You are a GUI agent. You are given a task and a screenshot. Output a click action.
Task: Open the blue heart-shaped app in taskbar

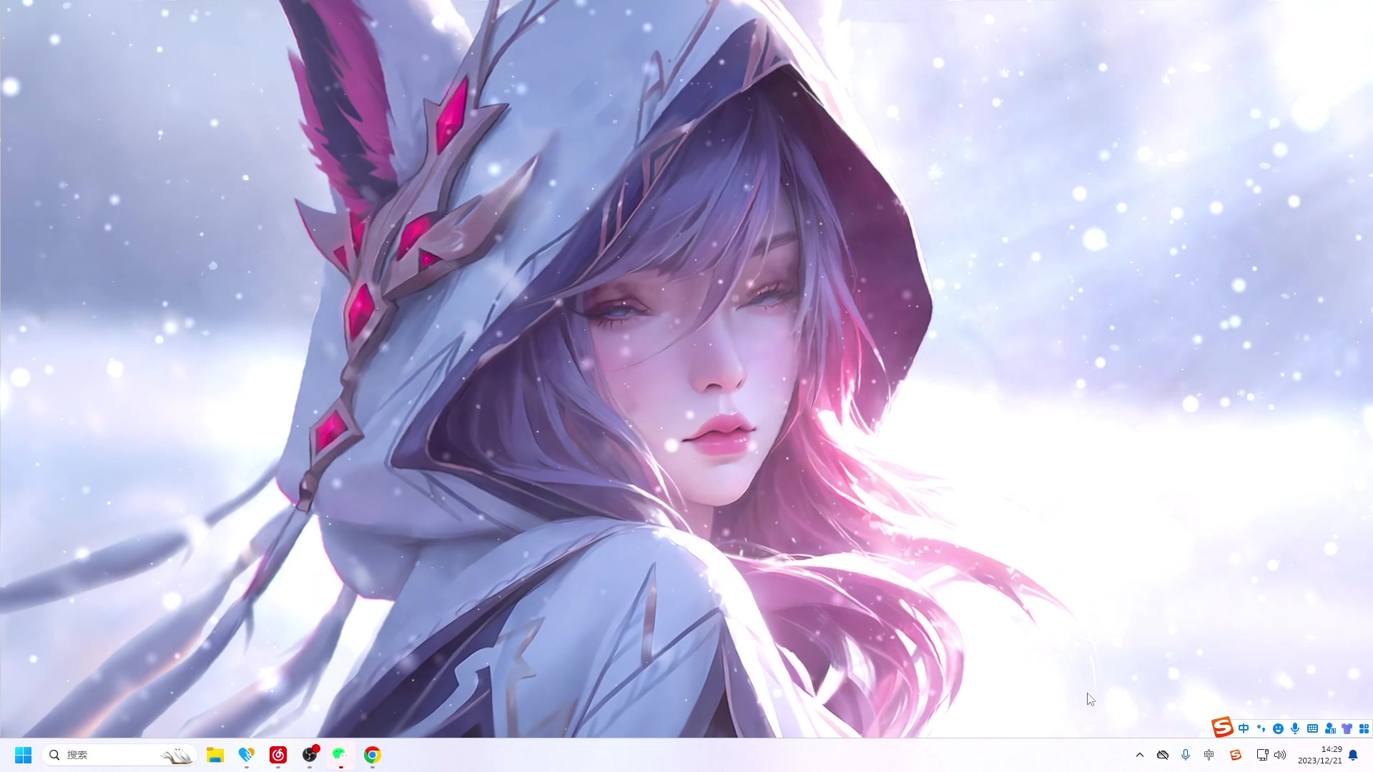pos(247,755)
